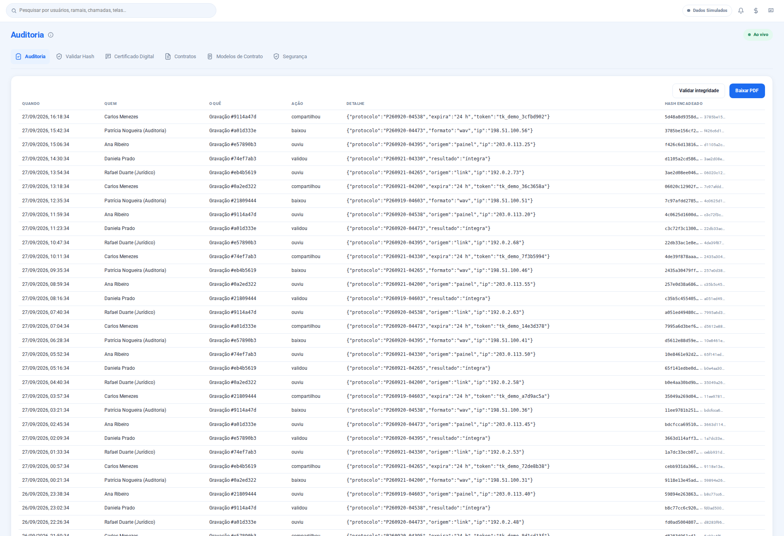Click the clipboard icon on Auditoria tab
Image resolution: width=784 pixels, height=536 pixels.
pyautogui.click(x=19, y=57)
